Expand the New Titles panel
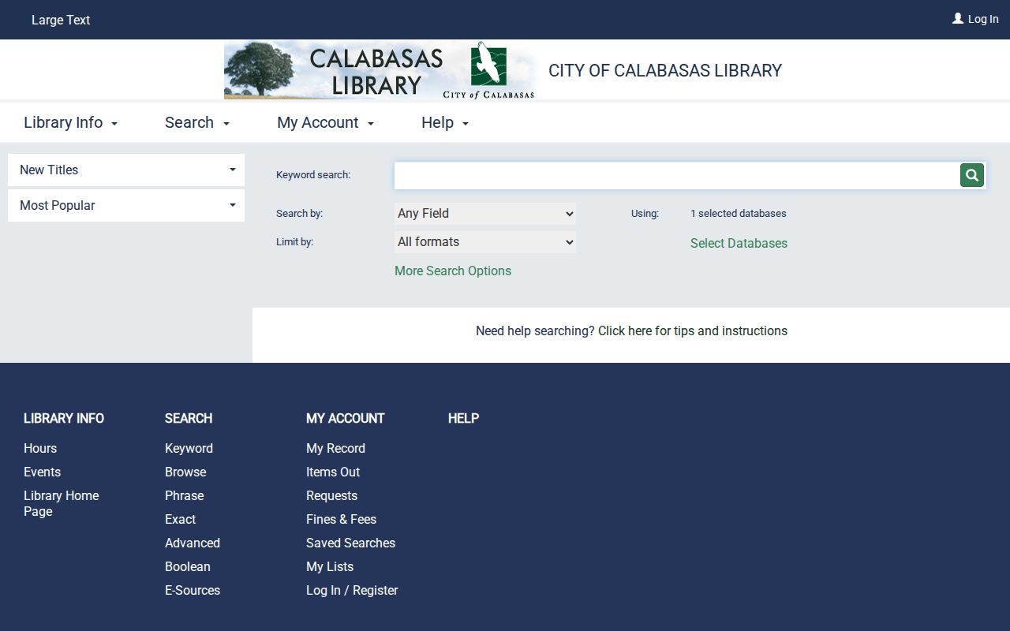Viewport: 1010px width, 631px height. (x=126, y=170)
